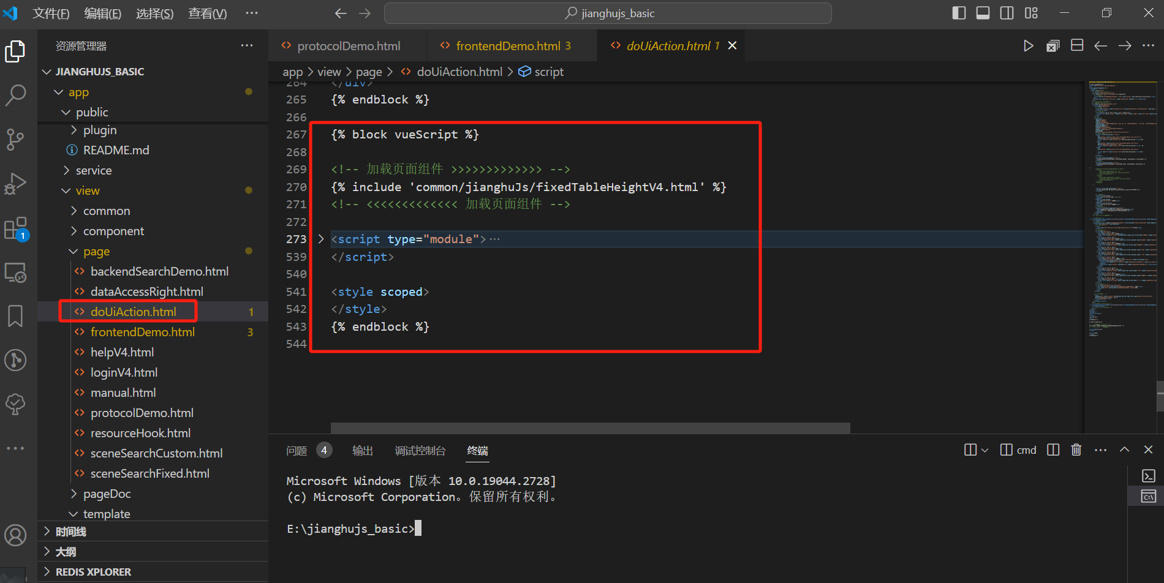1164x583 pixels.
Task: Expand the 时间线 section
Action: tap(153, 532)
